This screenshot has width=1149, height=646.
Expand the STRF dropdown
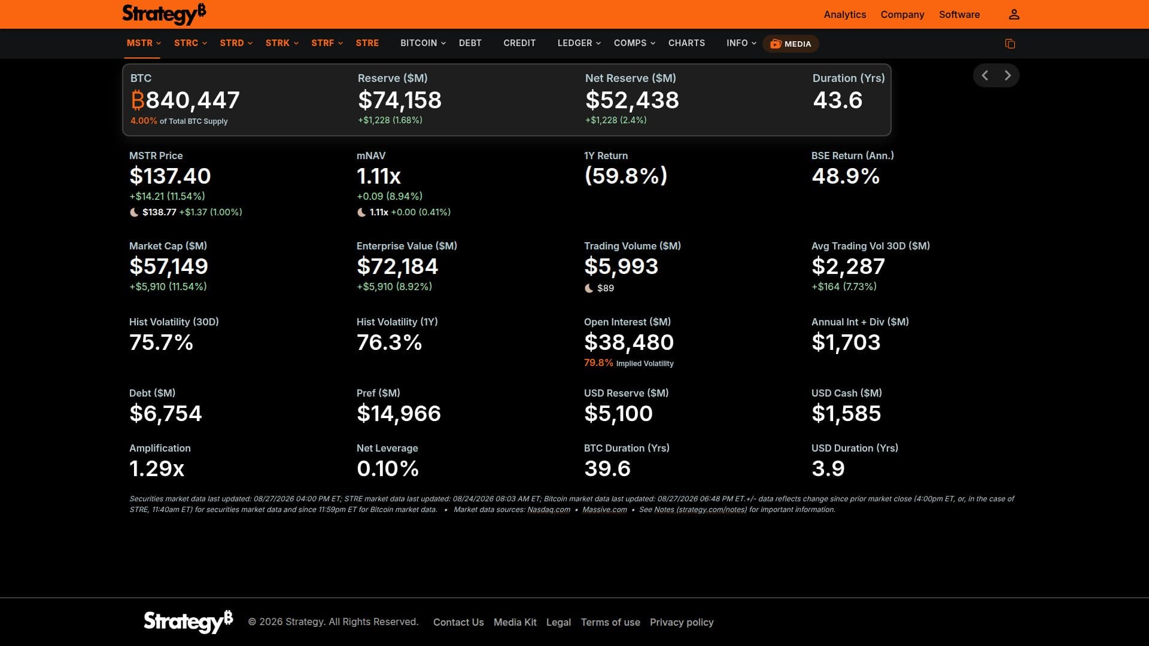[x=327, y=43]
